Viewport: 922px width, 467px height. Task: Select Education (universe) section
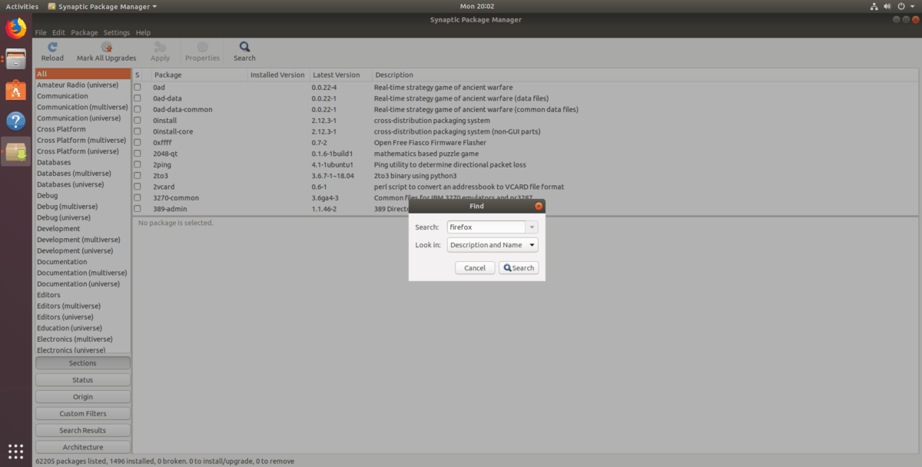(83, 328)
